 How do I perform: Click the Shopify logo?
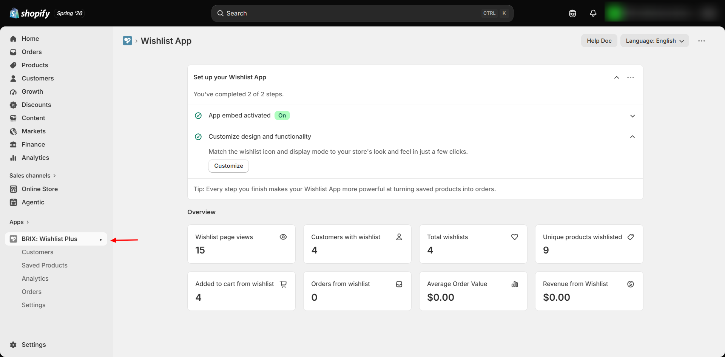pos(30,13)
